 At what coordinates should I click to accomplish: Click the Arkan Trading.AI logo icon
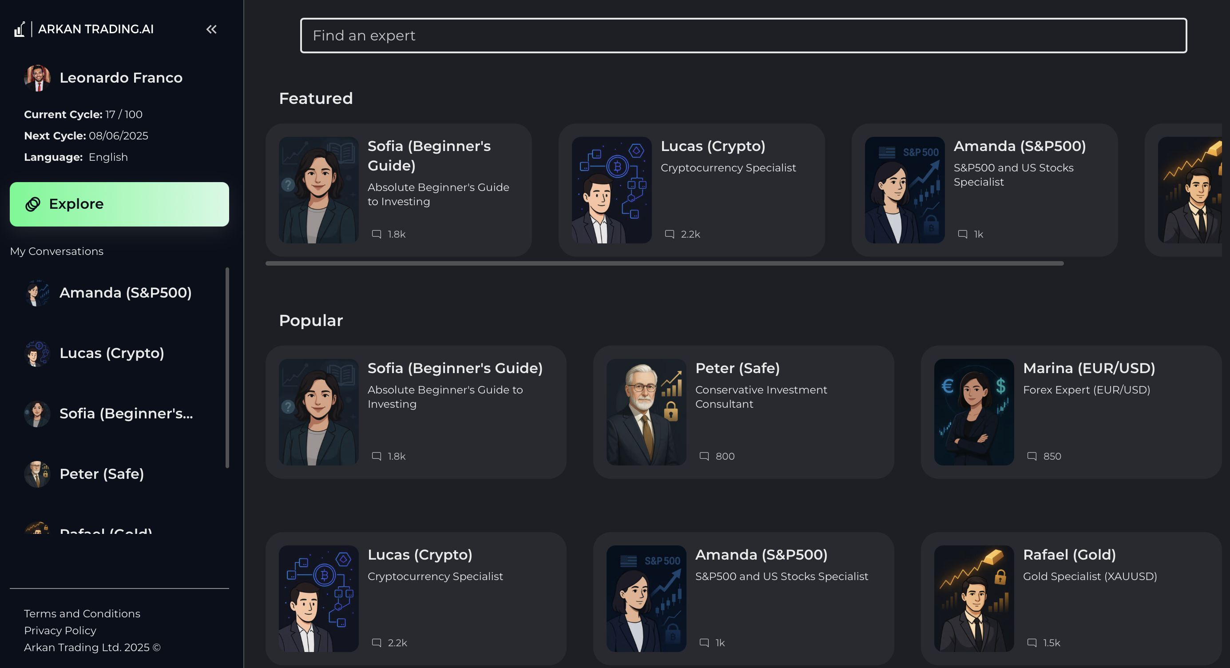click(x=19, y=30)
